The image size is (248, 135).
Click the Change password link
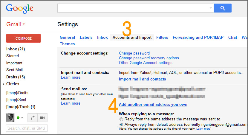point(134,53)
